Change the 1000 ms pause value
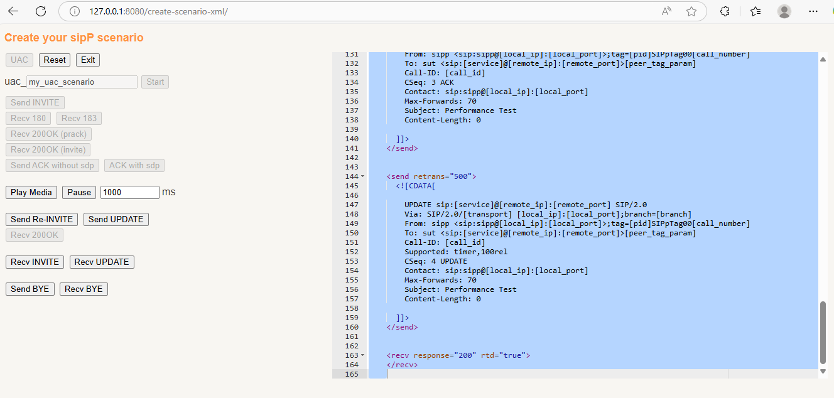834x398 pixels. point(129,192)
